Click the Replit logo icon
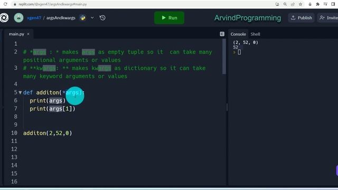Image resolution: width=338 pixels, height=190 pixels. tap(4, 17)
